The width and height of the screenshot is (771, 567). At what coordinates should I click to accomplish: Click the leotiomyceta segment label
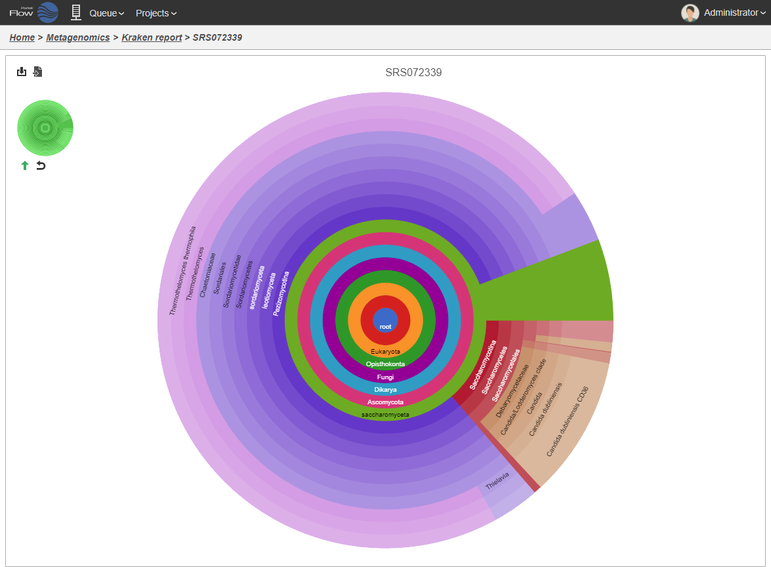[269, 290]
